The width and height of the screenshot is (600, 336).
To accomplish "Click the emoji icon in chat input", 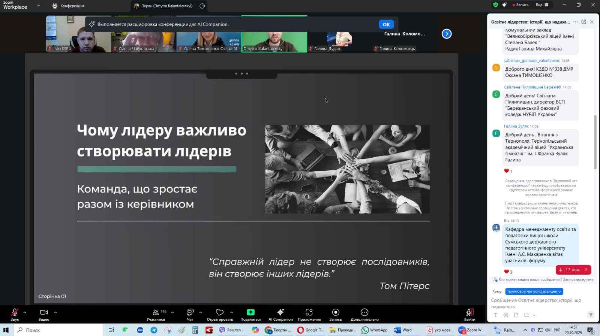I will pyautogui.click(x=506, y=315).
